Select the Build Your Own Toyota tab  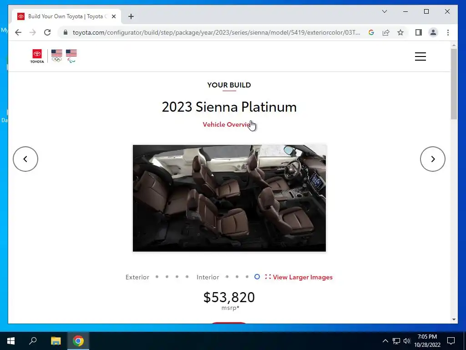(66, 17)
